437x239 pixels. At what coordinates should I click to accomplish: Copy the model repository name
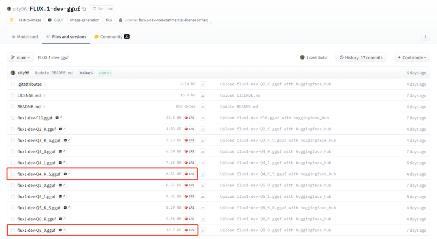(x=84, y=8)
